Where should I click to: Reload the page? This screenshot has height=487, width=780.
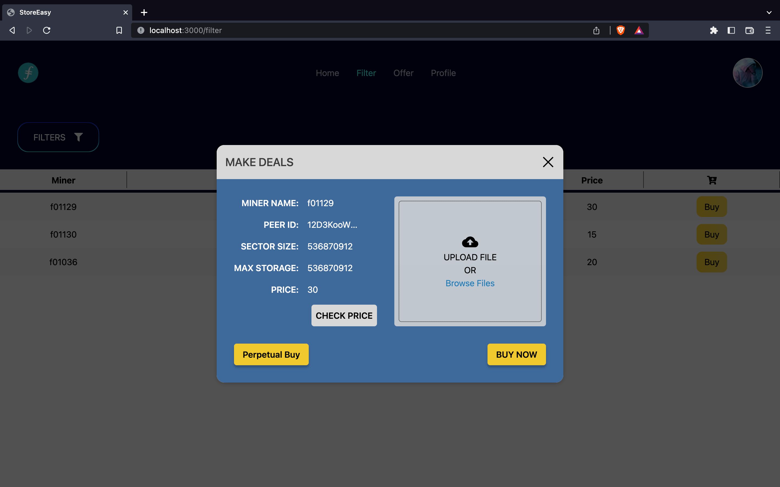pos(47,30)
